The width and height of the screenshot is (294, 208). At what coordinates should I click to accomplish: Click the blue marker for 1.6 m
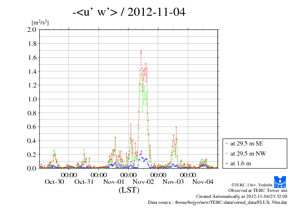click(x=227, y=164)
